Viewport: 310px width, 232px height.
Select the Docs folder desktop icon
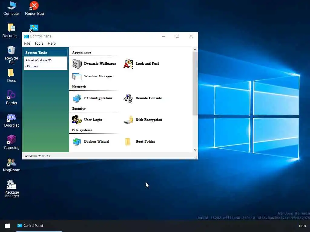[12, 75]
